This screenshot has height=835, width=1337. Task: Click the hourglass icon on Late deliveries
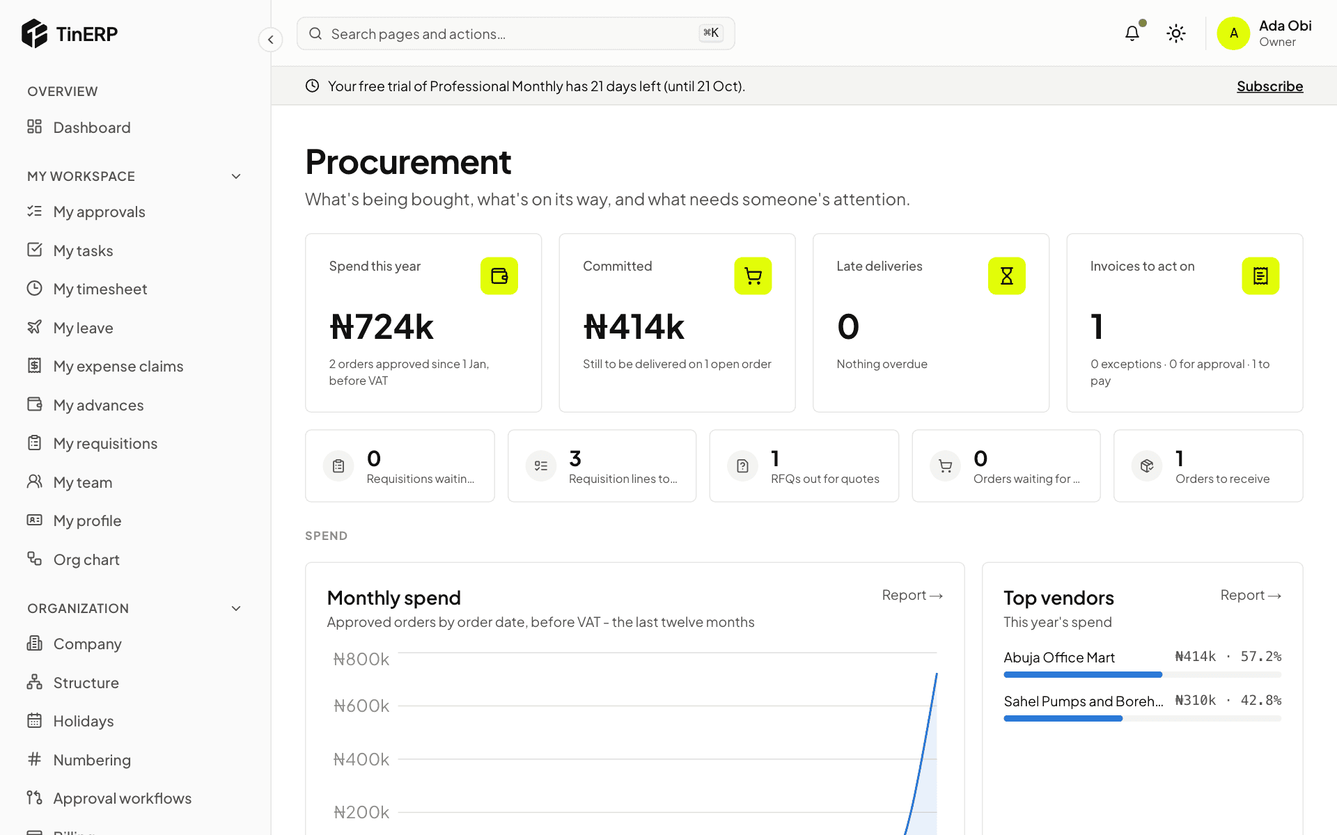coord(1007,276)
